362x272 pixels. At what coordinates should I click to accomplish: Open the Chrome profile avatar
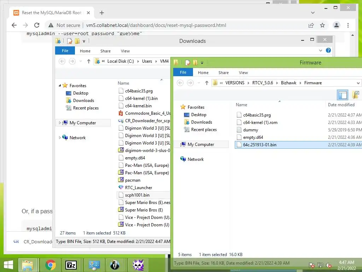click(x=337, y=25)
